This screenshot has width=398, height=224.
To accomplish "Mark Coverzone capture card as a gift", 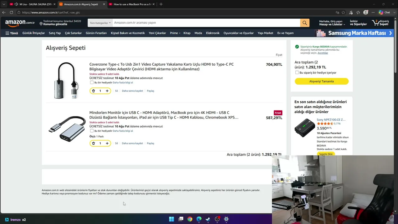I will pos(92,82).
